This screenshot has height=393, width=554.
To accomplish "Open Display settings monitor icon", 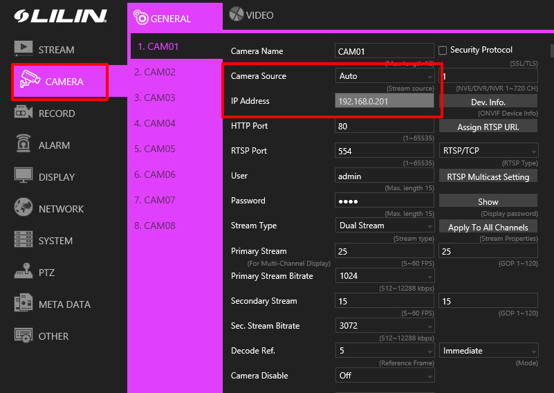I will (24, 176).
